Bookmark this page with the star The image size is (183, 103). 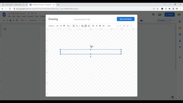(158, 9)
